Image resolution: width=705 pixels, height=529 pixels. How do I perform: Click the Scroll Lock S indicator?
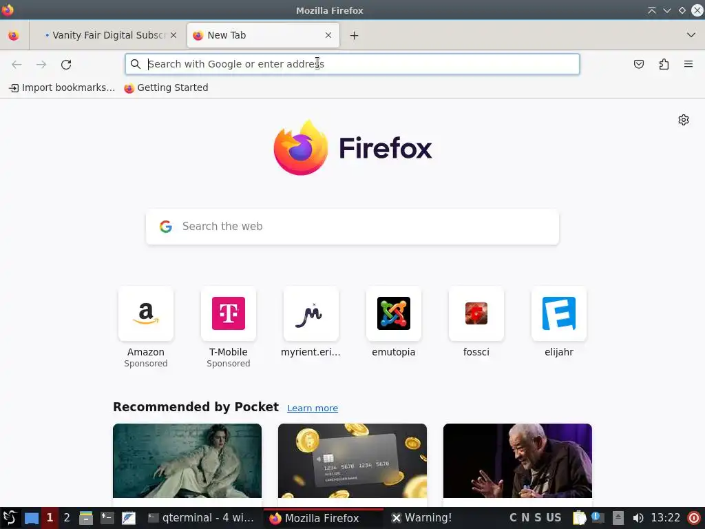coord(538,518)
